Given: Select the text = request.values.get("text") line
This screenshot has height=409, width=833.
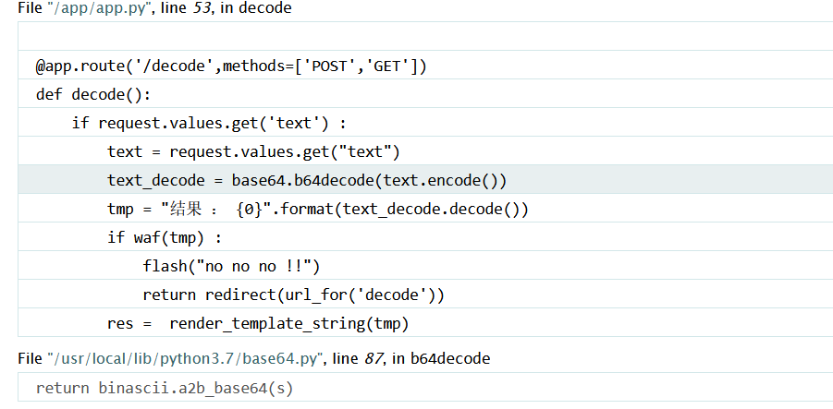Looking at the screenshot, I should 425,151.
